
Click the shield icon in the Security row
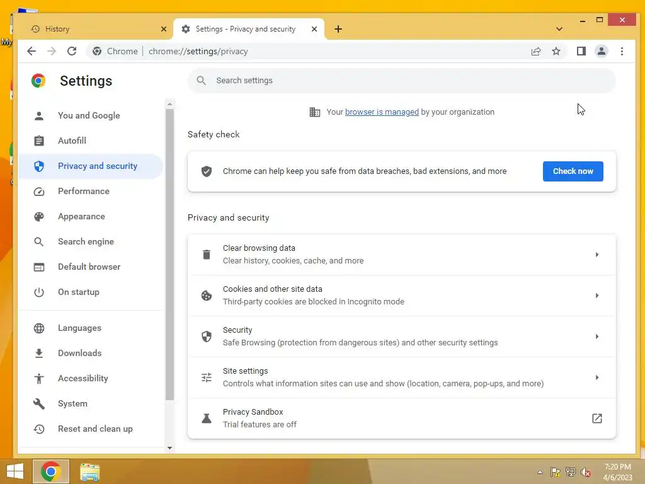(207, 337)
